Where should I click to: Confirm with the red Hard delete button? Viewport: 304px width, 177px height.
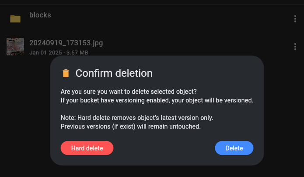point(87,148)
